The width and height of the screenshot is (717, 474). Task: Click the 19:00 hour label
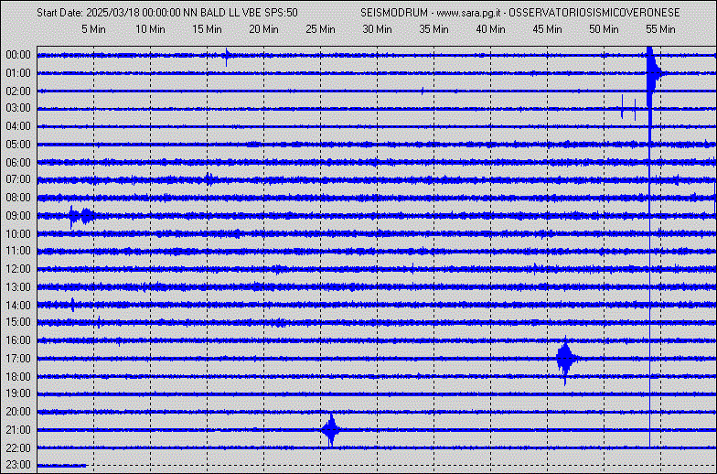pyautogui.click(x=18, y=393)
